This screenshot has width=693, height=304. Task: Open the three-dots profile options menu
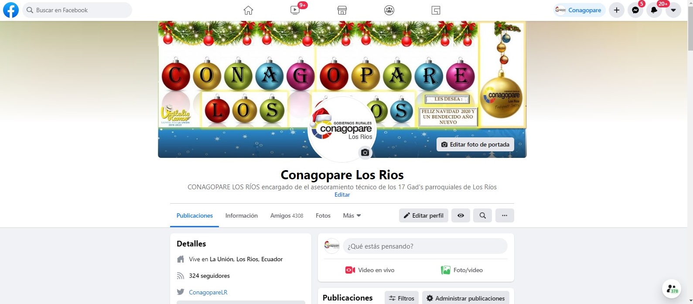[x=505, y=215]
